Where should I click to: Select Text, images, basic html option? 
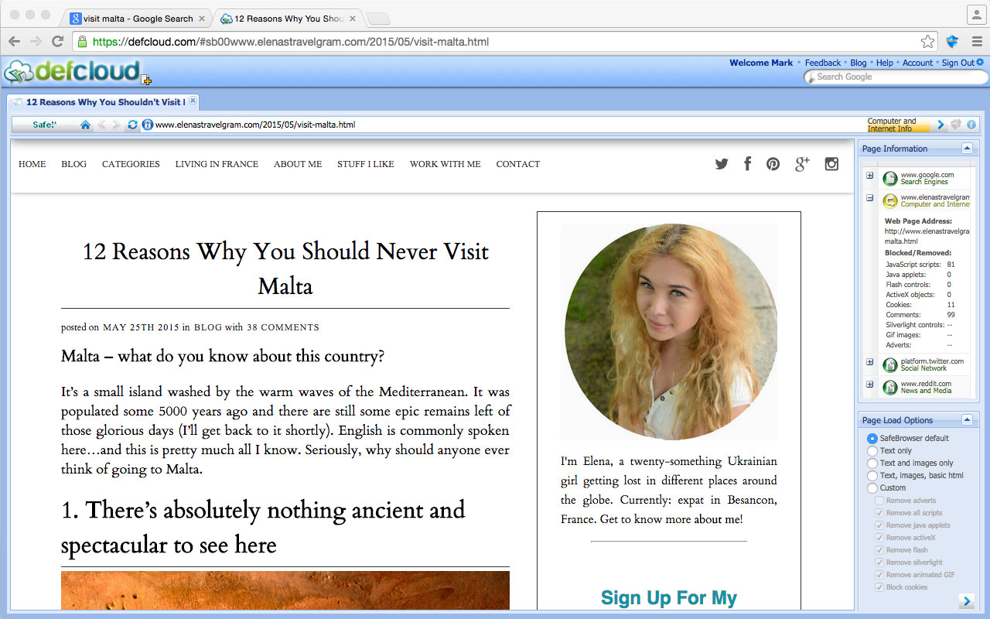[872, 475]
